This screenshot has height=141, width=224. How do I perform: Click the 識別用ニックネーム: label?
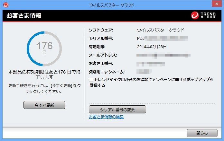[x=107, y=72]
